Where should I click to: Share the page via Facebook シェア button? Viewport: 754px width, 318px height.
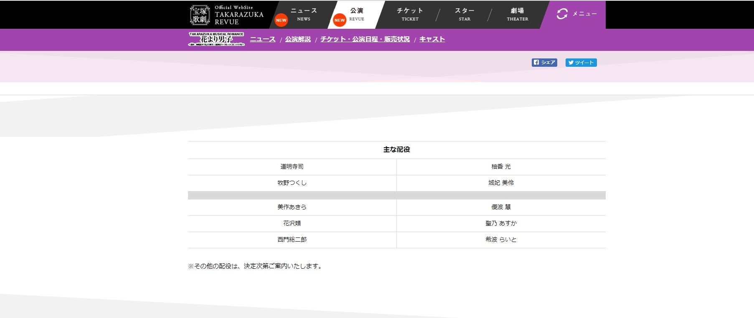click(x=544, y=63)
